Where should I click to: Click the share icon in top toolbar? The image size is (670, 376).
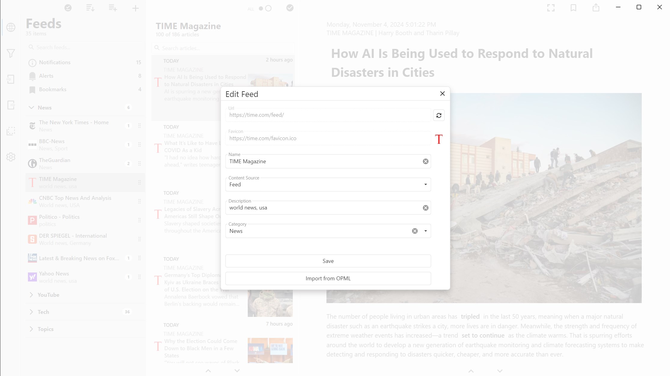(x=596, y=8)
